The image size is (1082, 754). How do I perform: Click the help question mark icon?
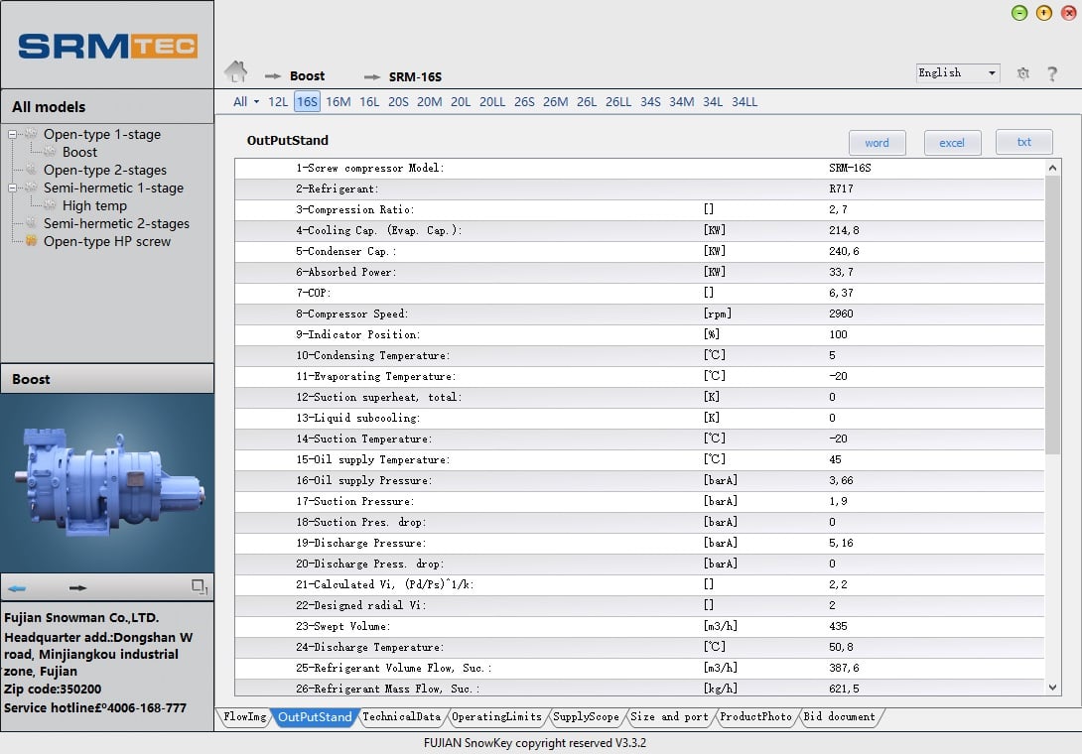[1052, 73]
